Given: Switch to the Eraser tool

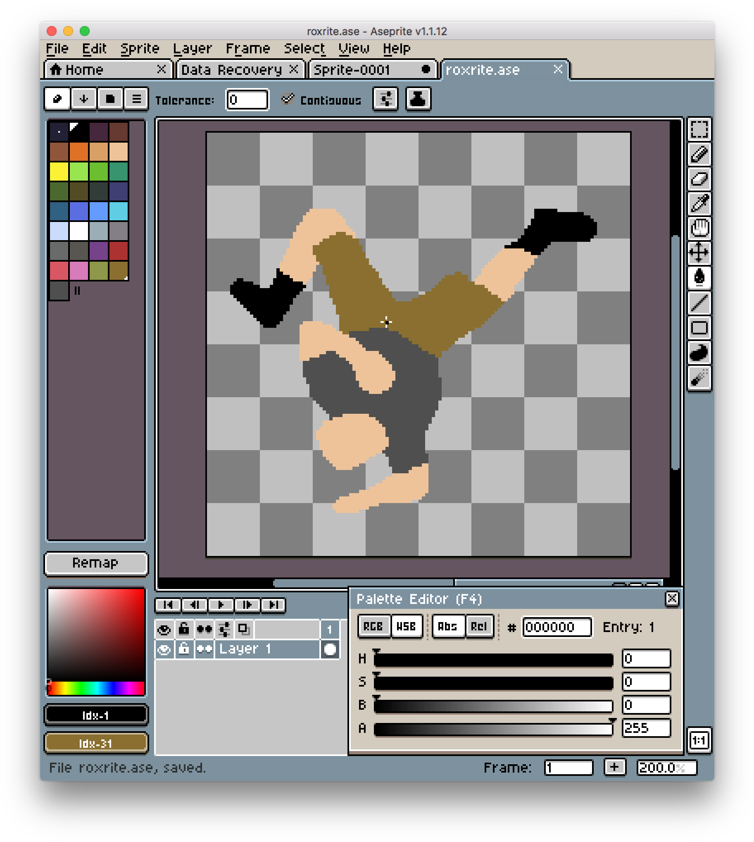Looking at the screenshot, I should 699,179.
